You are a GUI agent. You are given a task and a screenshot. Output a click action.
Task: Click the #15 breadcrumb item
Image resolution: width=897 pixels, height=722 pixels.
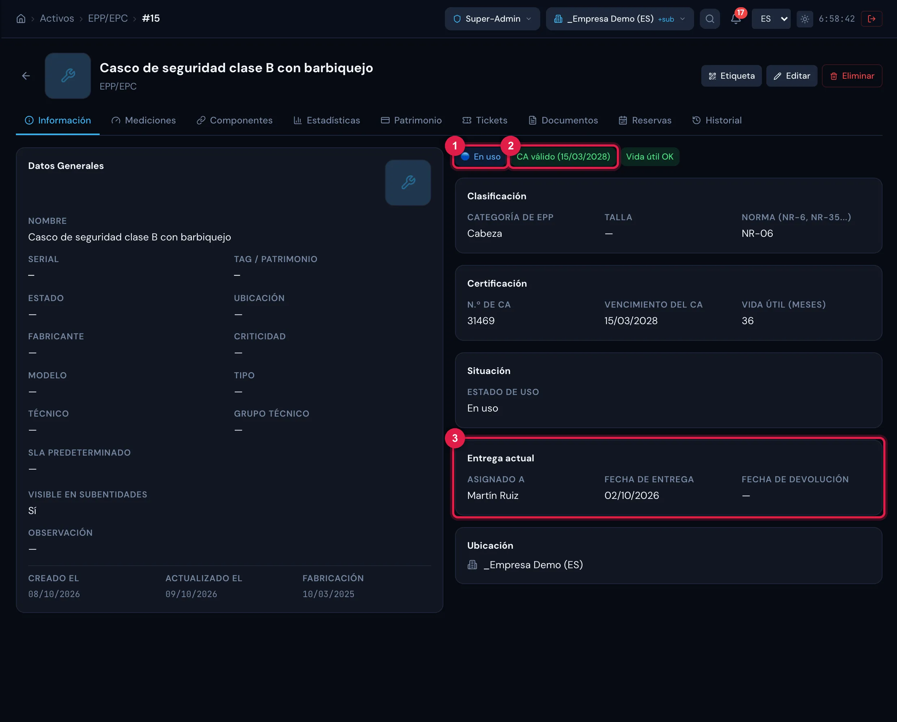click(151, 18)
